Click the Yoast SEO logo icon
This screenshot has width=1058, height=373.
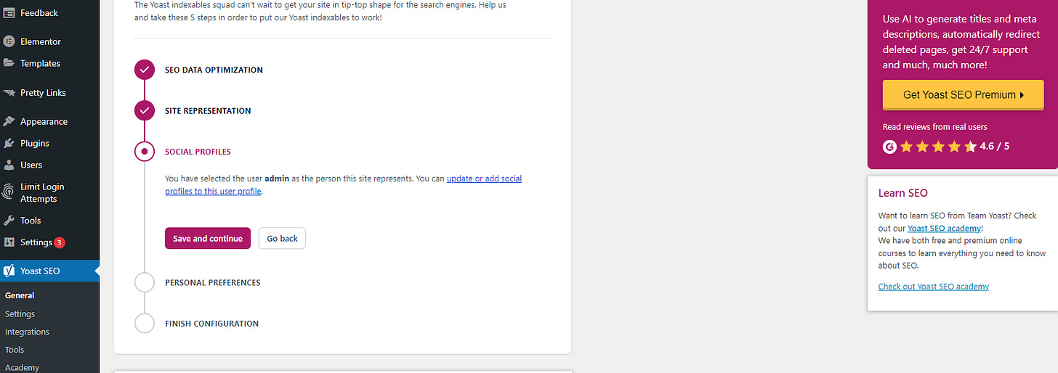click(9, 271)
